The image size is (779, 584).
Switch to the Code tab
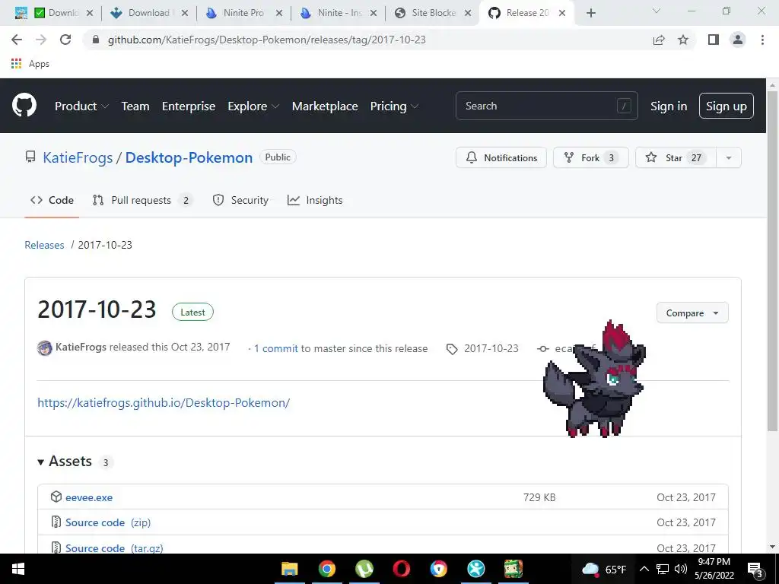[52, 200]
